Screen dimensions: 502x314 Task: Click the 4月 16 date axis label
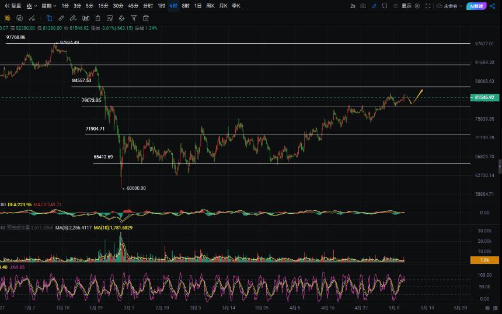coord(328,308)
